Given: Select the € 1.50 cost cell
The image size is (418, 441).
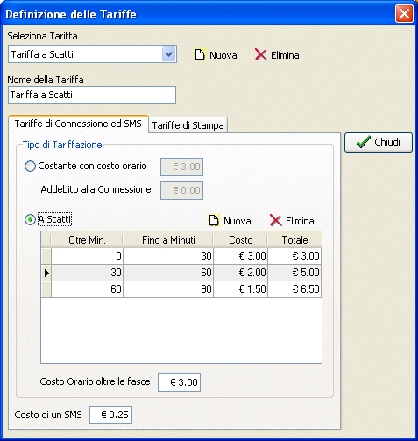Looking at the screenshot, I should [241, 289].
